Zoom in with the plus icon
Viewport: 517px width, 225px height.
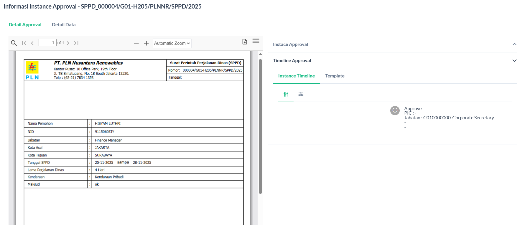pyautogui.click(x=146, y=43)
